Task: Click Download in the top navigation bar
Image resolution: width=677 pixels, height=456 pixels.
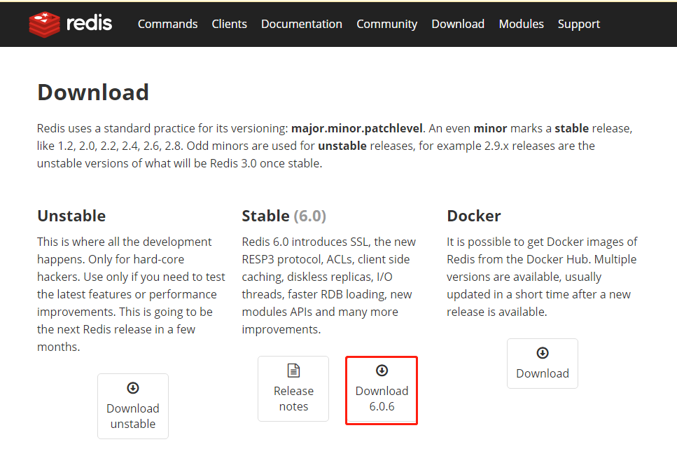Action: (x=458, y=24)
